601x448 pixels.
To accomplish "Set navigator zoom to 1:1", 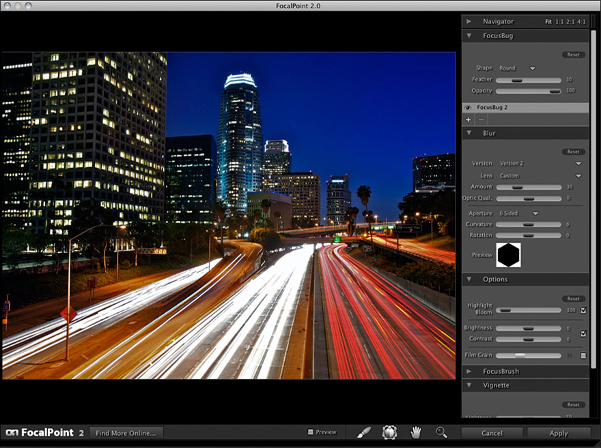I will point(559,22).
